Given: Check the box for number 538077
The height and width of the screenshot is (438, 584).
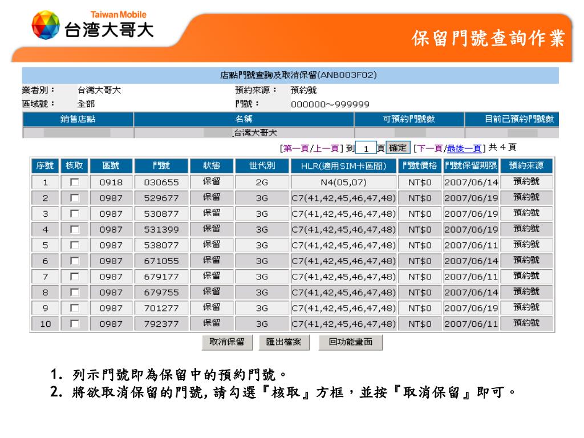Looking at the screenshot, I should pyautogui.click(x=75, y=245).
